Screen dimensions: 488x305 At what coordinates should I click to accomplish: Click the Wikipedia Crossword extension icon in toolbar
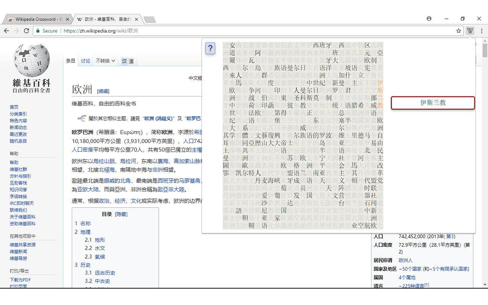[470, 30]
